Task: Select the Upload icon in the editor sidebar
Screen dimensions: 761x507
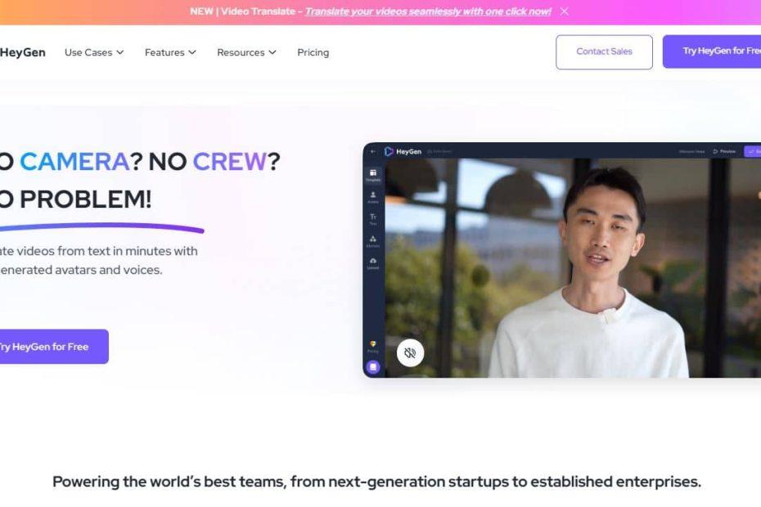Action: [373, 263]
